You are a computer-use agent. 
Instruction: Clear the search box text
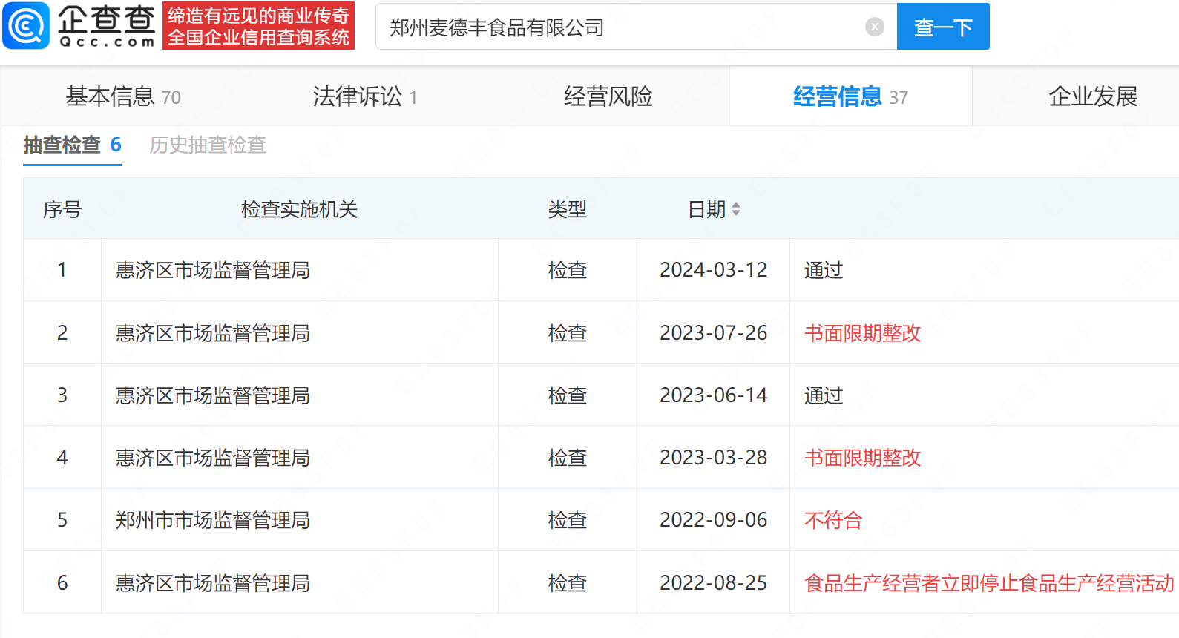click(875, 27)
